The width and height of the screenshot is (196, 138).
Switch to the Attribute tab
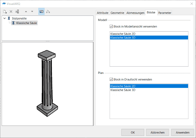click(x=102, y=13)
